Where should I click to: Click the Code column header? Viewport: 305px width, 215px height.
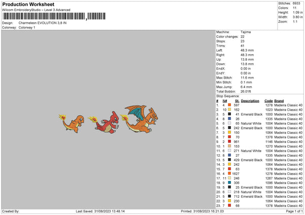coord(268,101)
